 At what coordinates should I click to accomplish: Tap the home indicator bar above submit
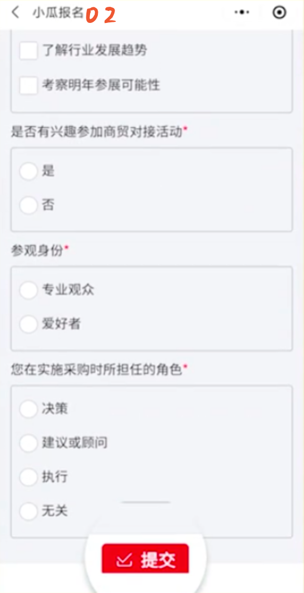tap(146, 502)
